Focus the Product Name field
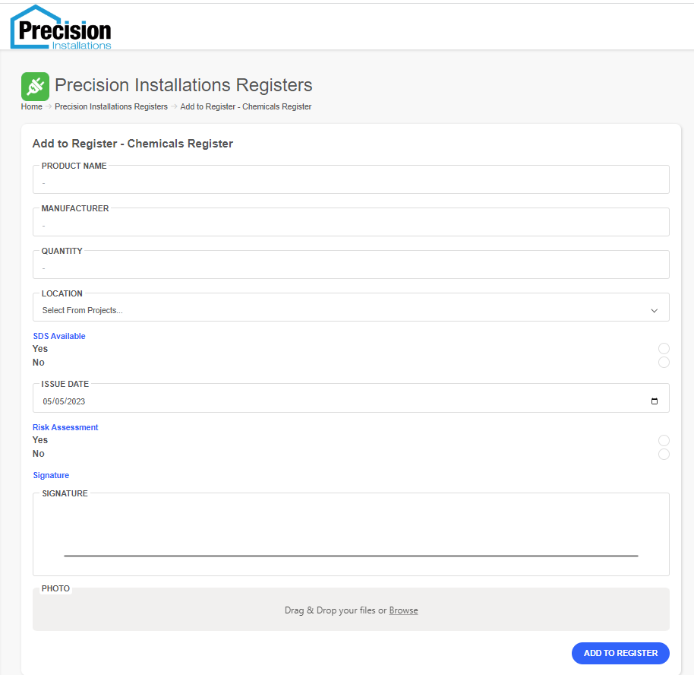 (x=351, y=183)
